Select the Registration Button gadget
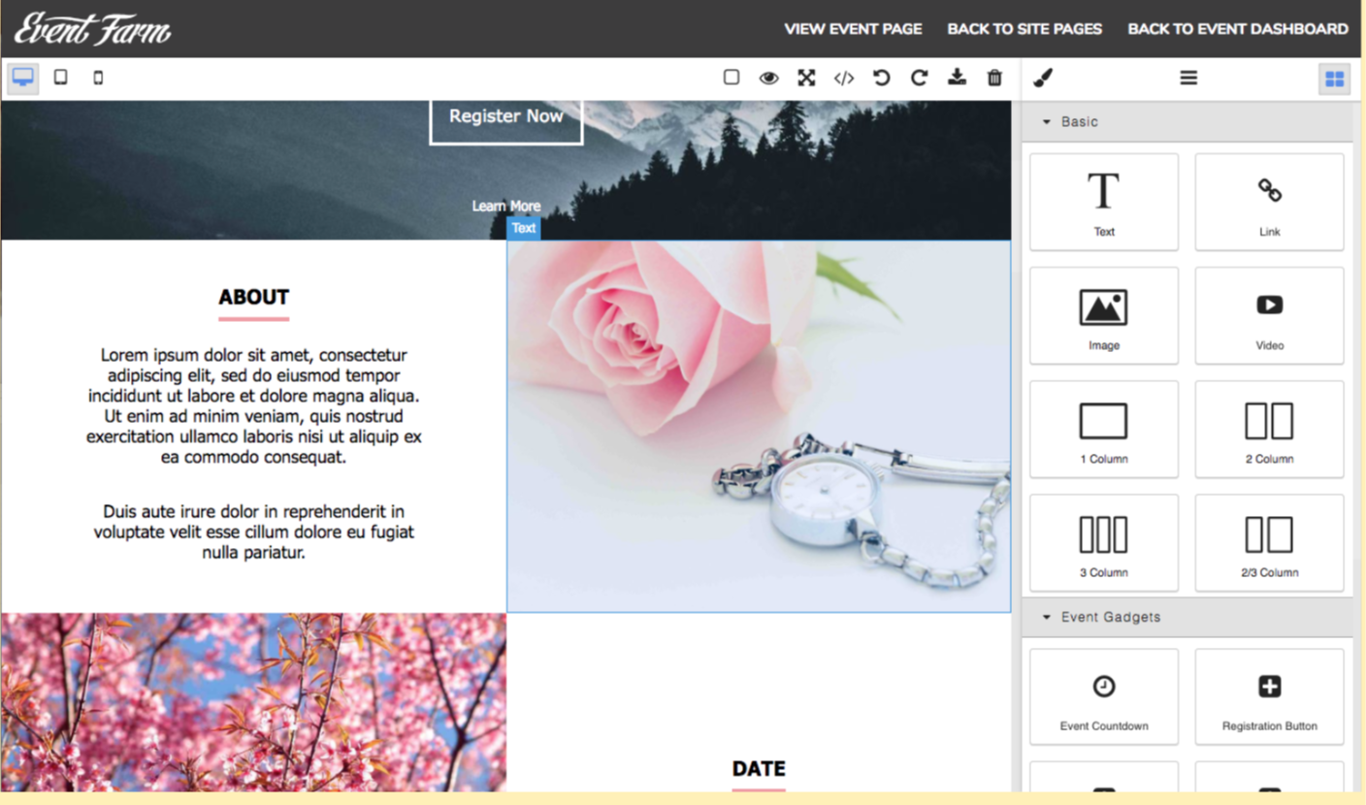 pos(1269,696)
